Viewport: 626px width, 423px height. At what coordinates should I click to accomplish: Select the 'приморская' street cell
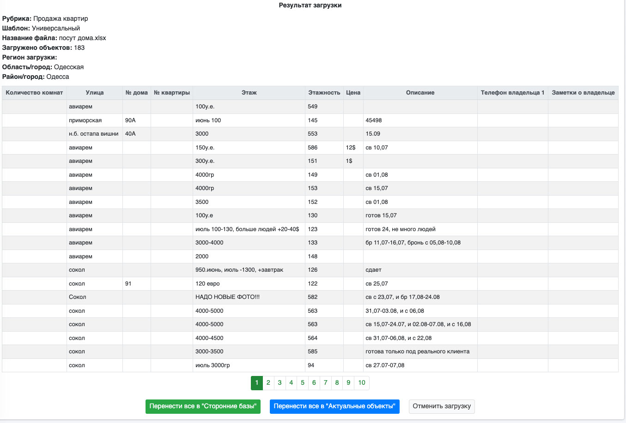click(85, 120)
